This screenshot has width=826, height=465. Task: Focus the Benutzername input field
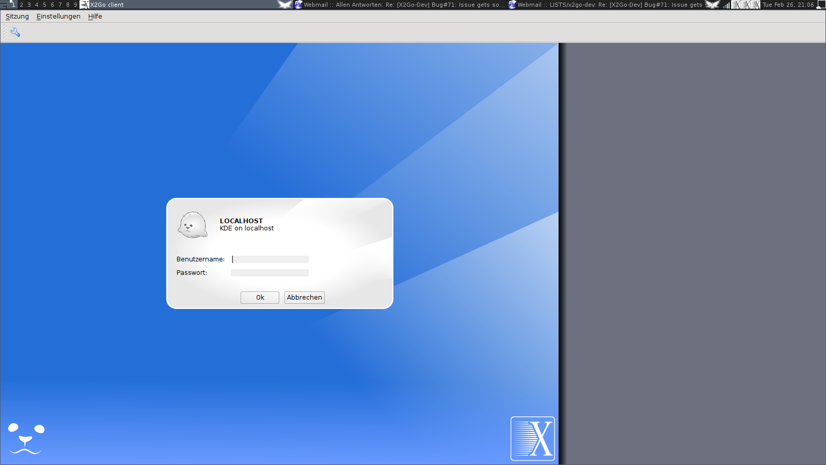[x=269, y=259]
